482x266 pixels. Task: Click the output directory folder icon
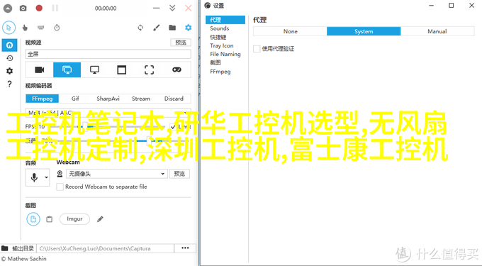[x=5, y=248]
